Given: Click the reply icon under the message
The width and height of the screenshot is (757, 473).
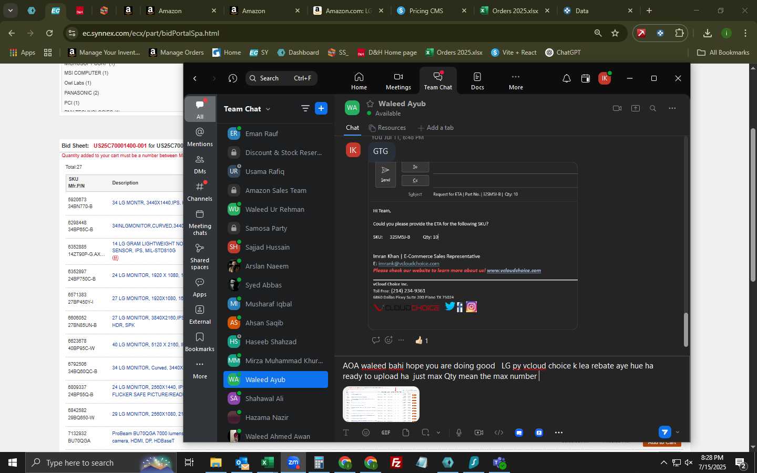Looking at the screenshot, I should (x=376, y=340).
